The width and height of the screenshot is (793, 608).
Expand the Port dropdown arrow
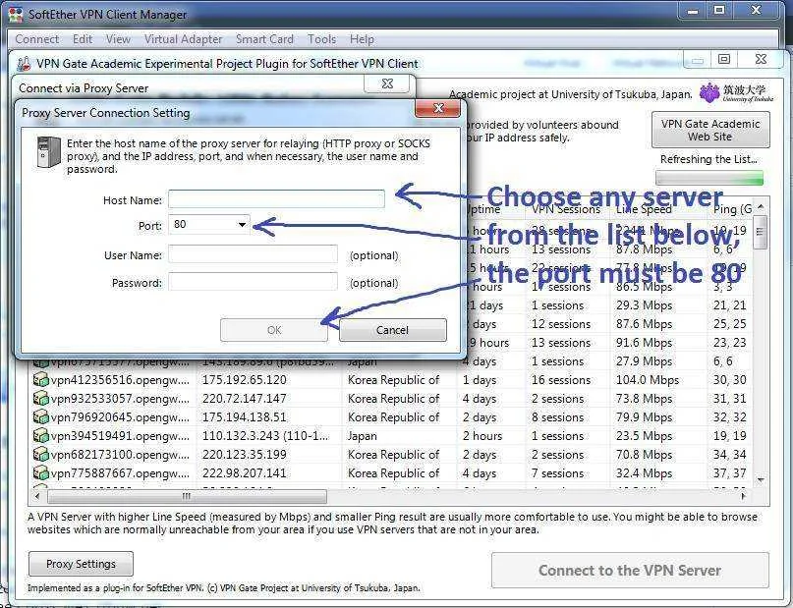243,224
